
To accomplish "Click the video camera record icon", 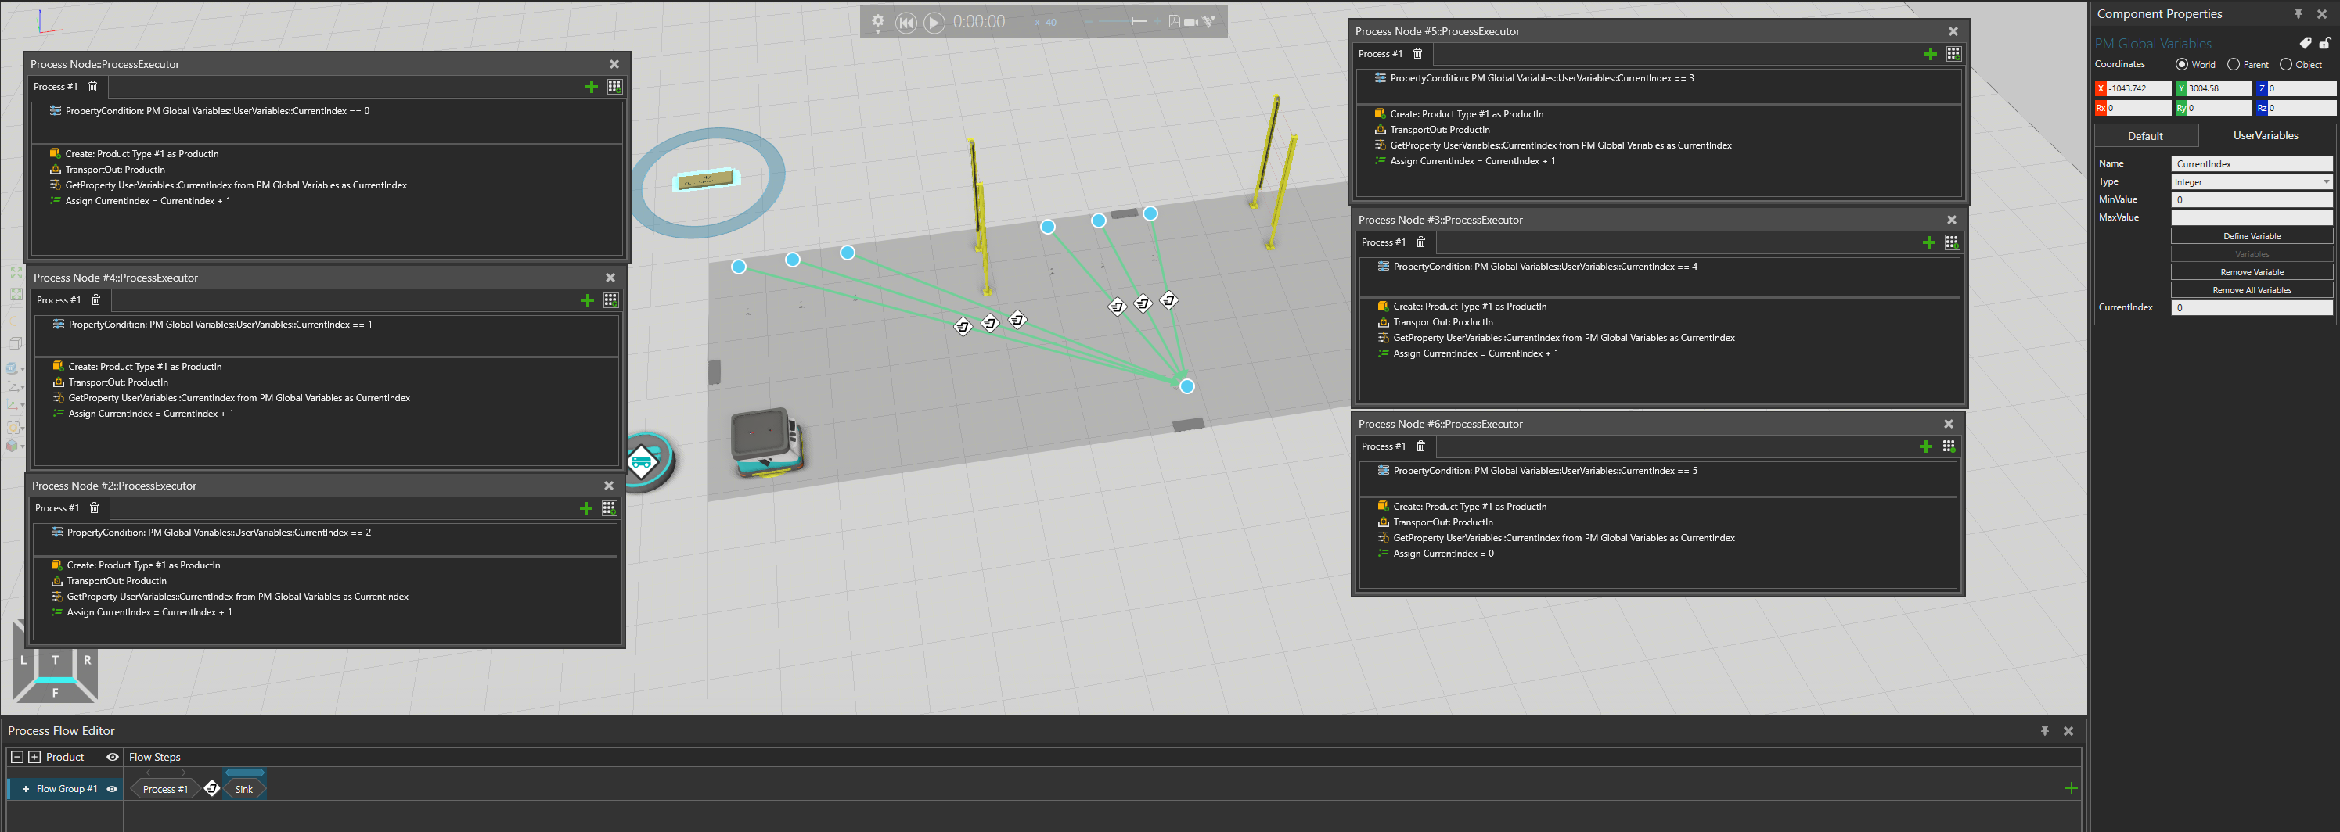I will (1190, 22).
